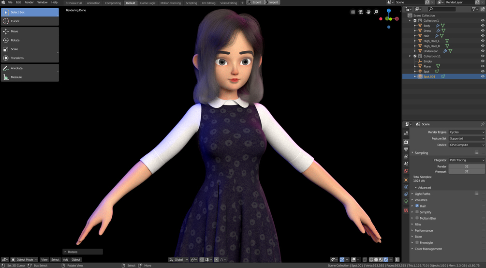Expand the Light Paths panel
This screenshot has height=268, width=486.
422,194
